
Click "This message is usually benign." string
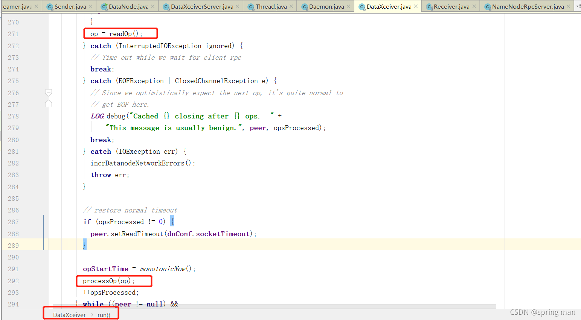click(x=174, y=128)
